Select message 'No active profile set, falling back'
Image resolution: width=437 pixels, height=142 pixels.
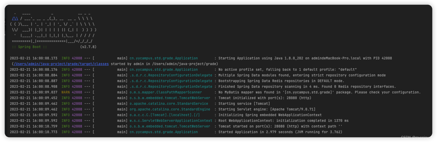255,69
